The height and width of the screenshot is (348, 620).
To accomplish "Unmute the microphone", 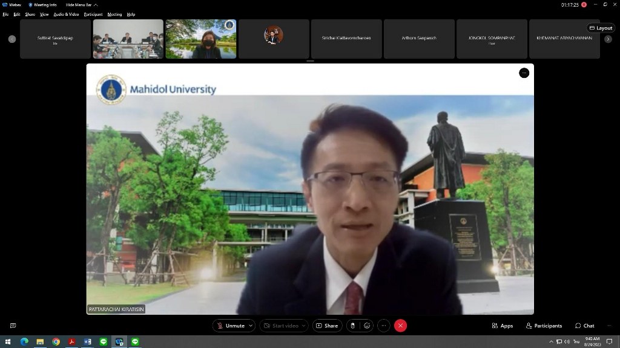I will tap(230, 326).
